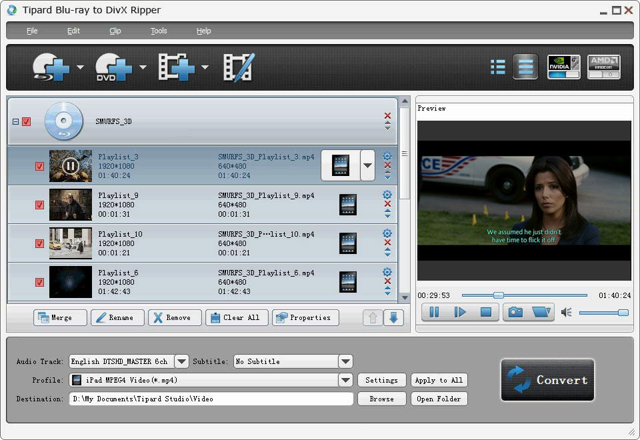Toggle AMD acceleration icon

(604, 67)
